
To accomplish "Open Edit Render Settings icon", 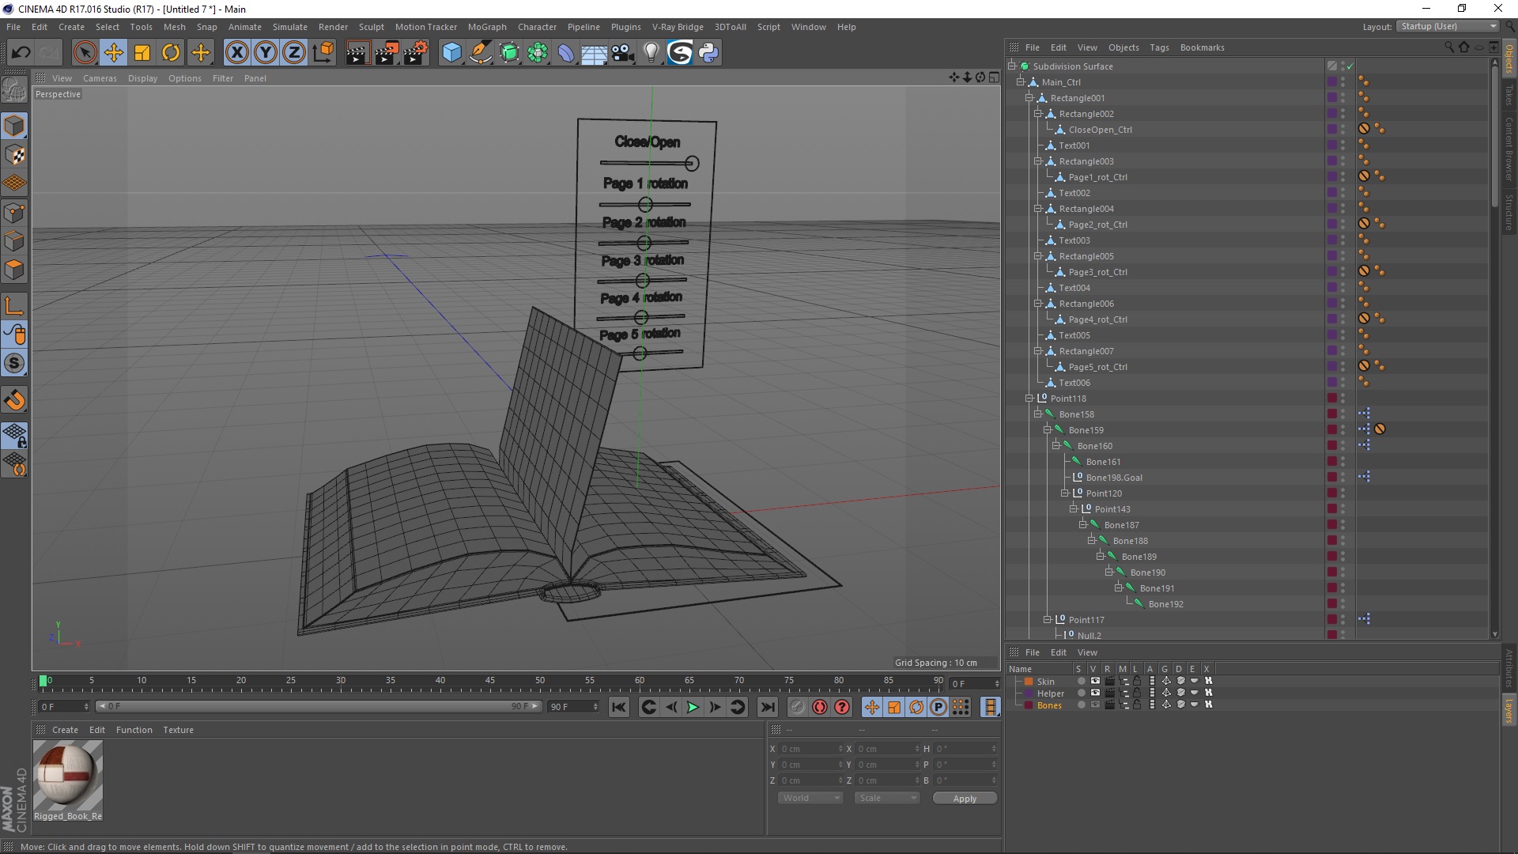I will [416, 53].
